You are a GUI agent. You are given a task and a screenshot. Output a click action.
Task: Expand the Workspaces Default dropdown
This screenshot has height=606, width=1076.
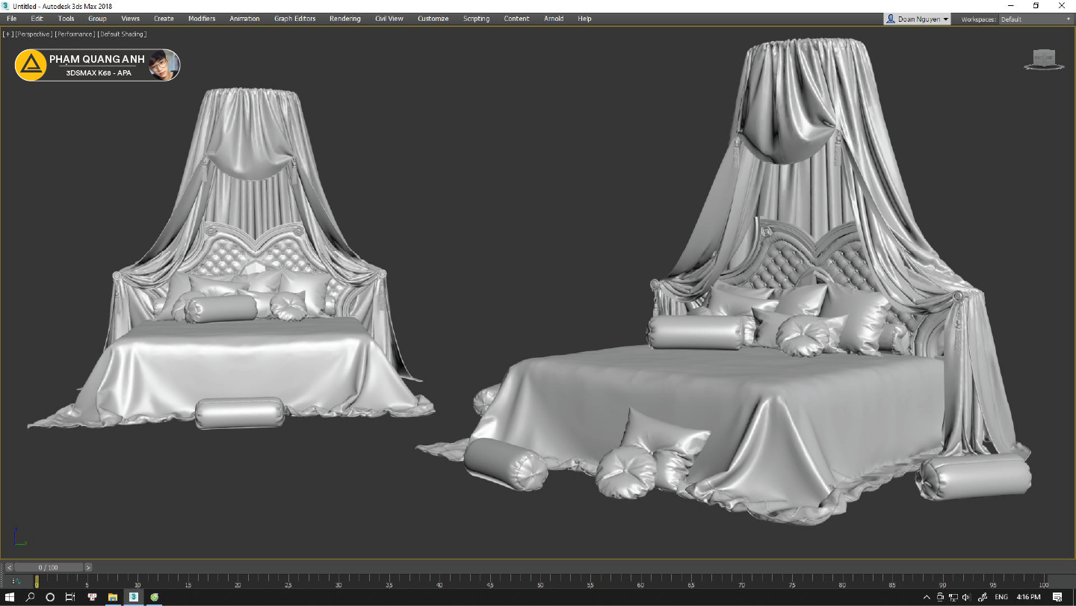click(1035, 19)
